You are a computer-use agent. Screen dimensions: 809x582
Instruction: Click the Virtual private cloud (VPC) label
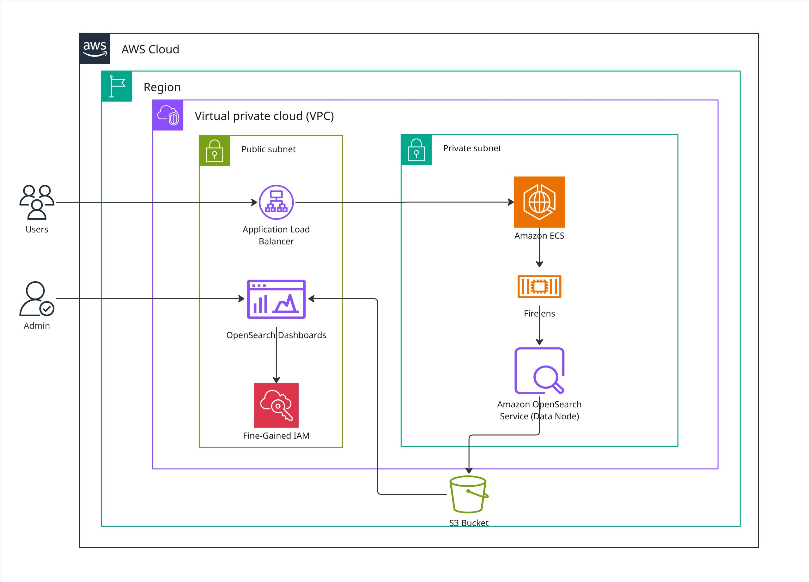[264, 116]
